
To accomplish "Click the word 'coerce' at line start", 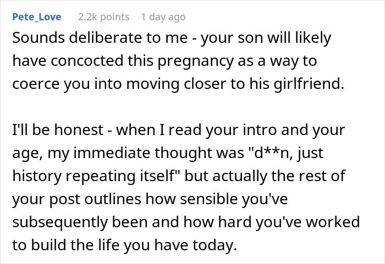I will click(x=36, y=84).
